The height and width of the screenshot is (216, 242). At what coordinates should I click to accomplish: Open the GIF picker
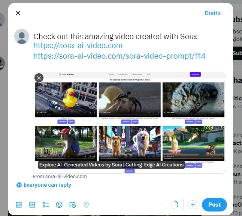[x=32, y=205]
